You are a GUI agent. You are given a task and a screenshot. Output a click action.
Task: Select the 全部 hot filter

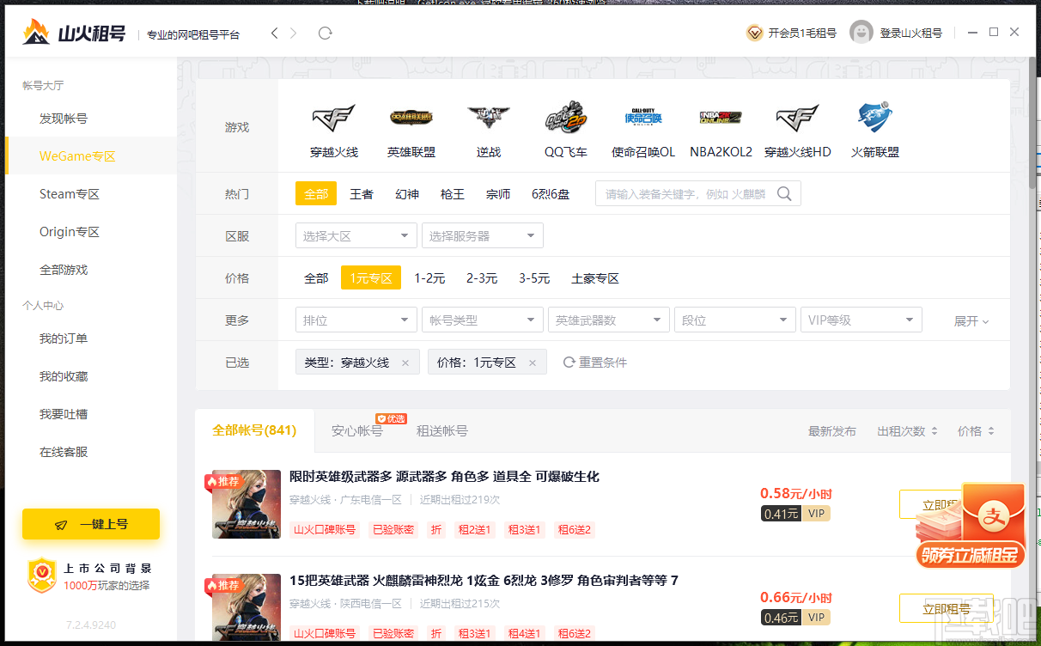click(x=316, y=194)
